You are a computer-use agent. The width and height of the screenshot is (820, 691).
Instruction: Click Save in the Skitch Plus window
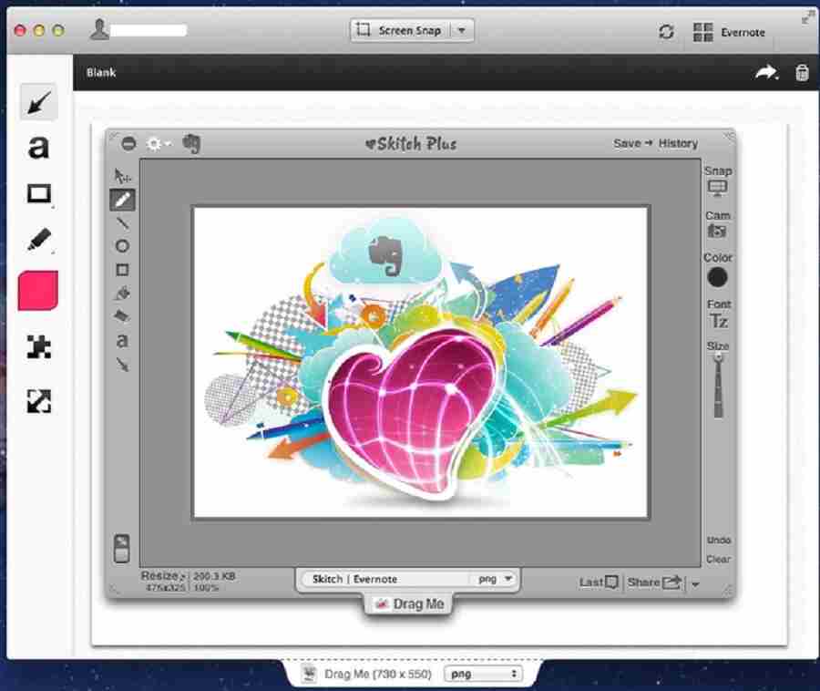[627, 143]
